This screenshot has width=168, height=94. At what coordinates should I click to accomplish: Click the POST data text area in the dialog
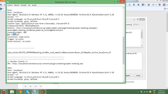pos(134,61)
